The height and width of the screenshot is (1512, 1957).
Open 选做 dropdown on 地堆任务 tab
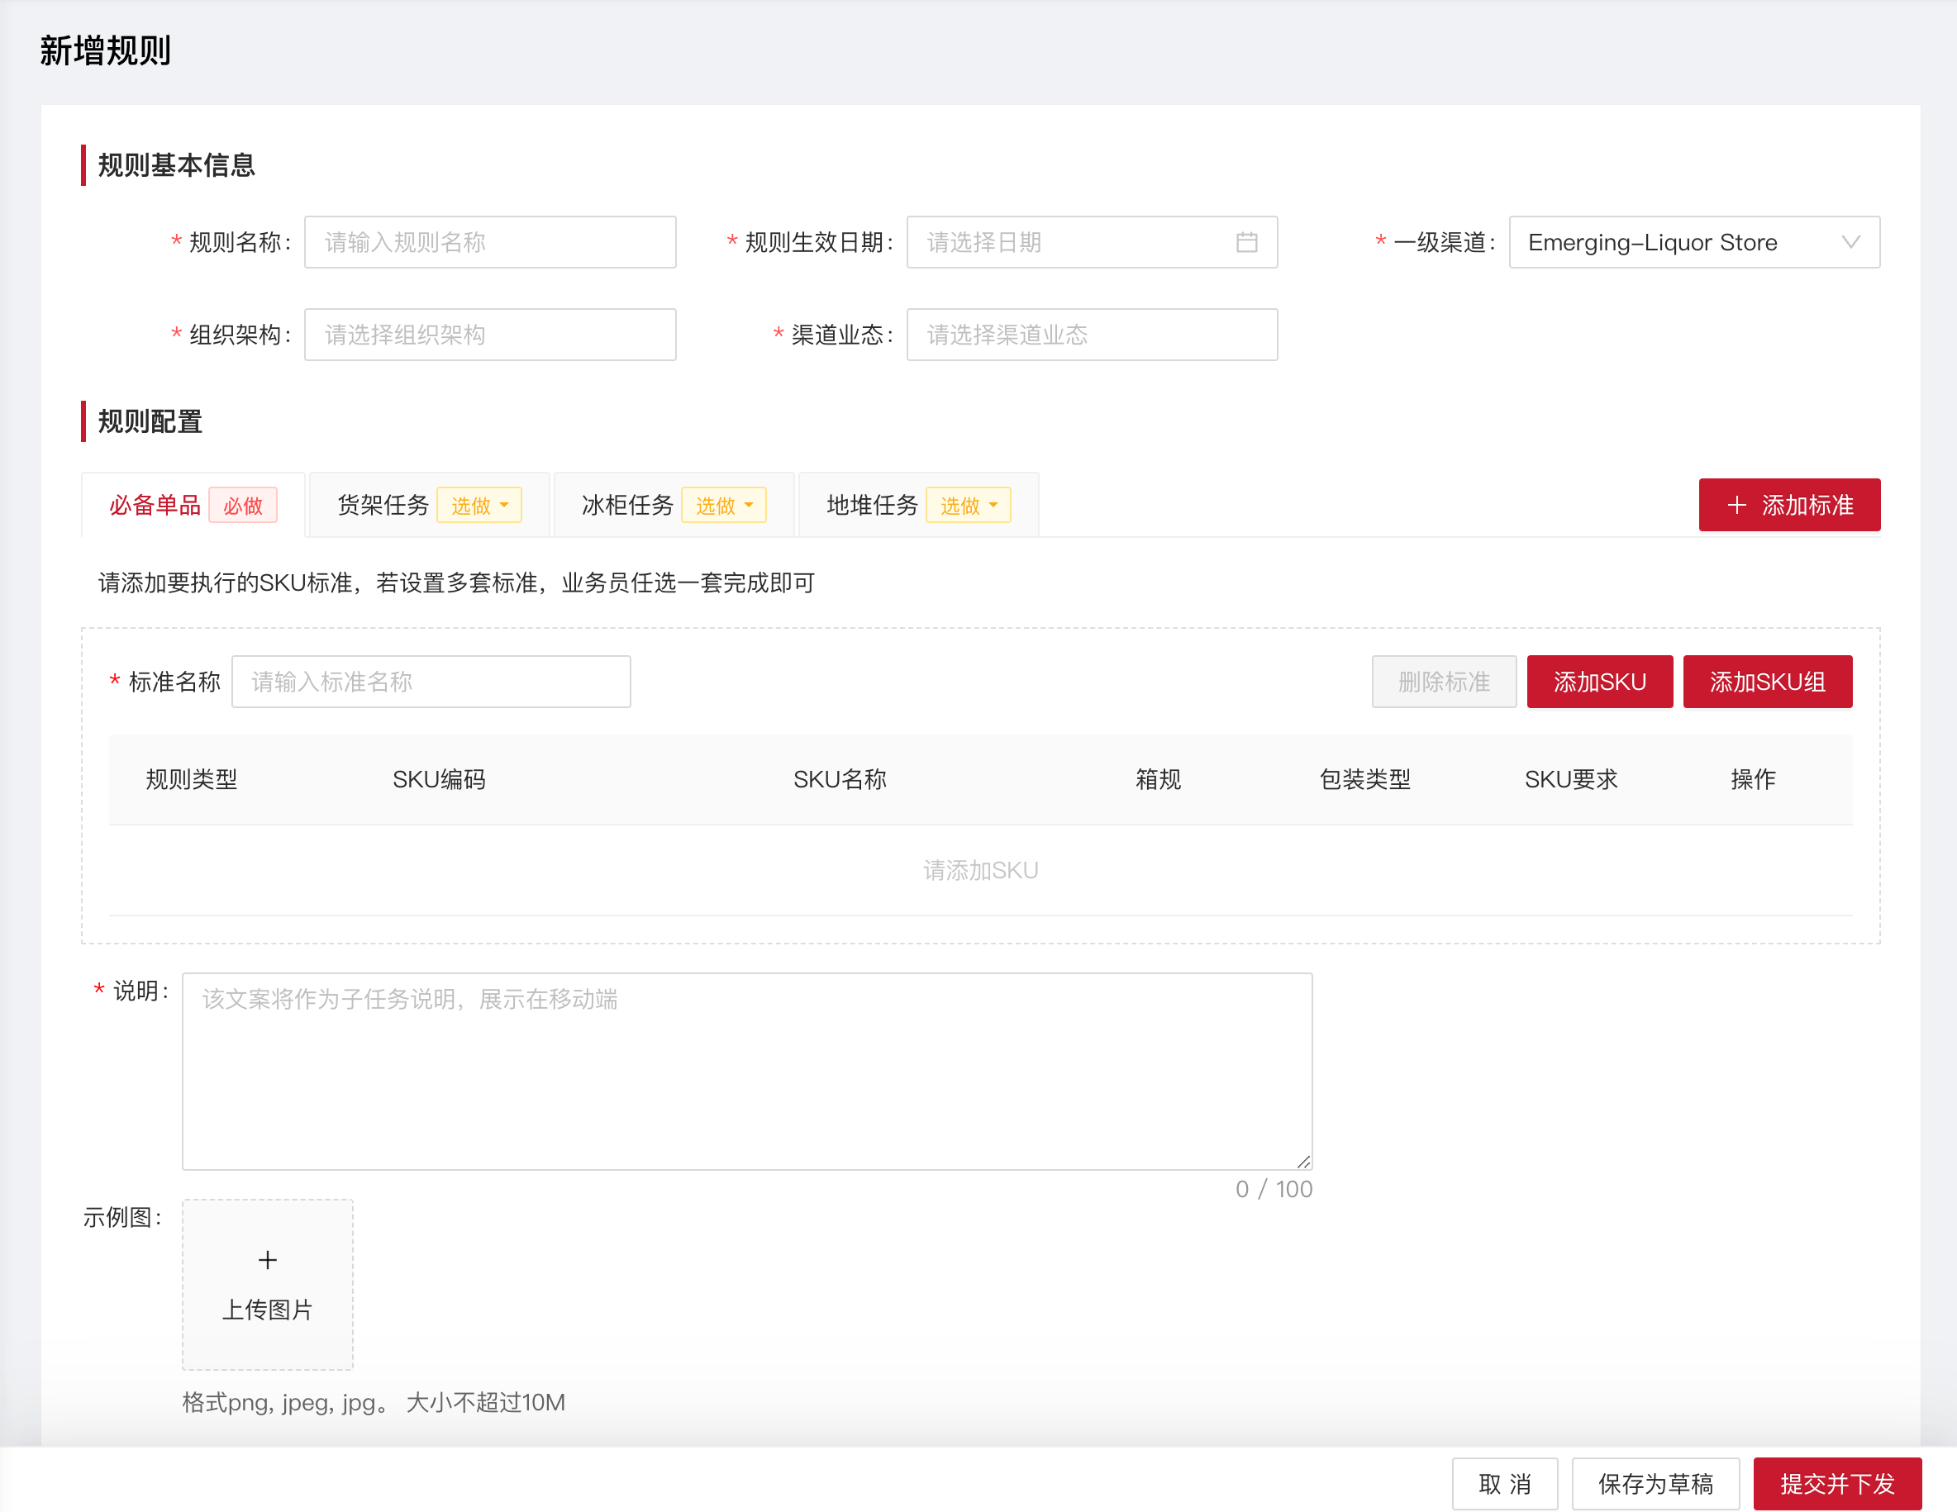(x=968, y=505)
